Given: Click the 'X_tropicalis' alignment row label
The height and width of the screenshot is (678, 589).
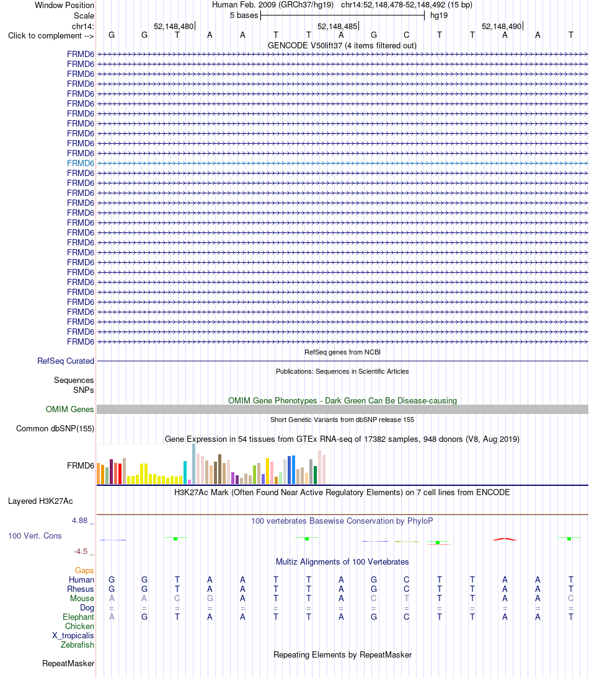Looking at the screenshot, I should point(73,636).
